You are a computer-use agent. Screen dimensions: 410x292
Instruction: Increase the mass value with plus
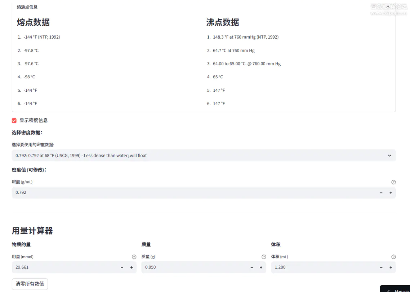[261, 267]
